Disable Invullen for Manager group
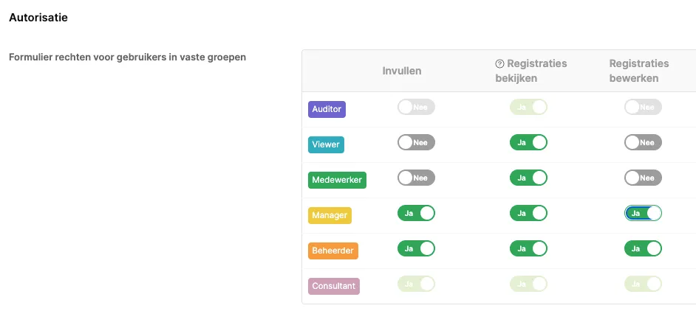Image resolution: width=696 pixels, height=311 pixels. (x=416, y=213)
